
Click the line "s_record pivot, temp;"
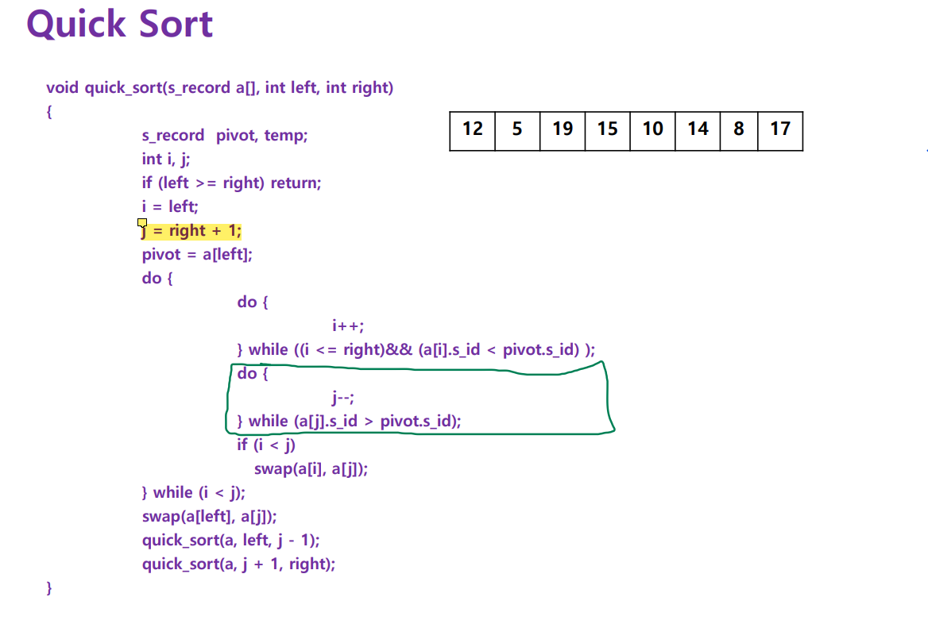pos(224,136)
